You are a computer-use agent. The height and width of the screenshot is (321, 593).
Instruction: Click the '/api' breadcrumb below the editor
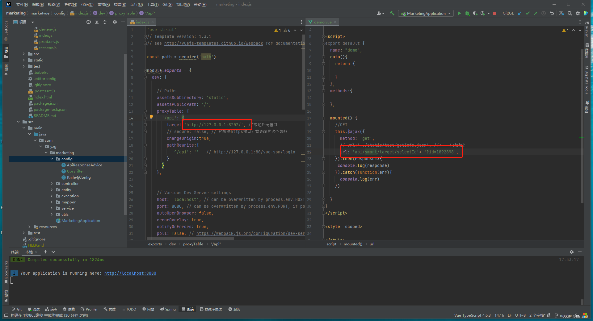(216, 244)
